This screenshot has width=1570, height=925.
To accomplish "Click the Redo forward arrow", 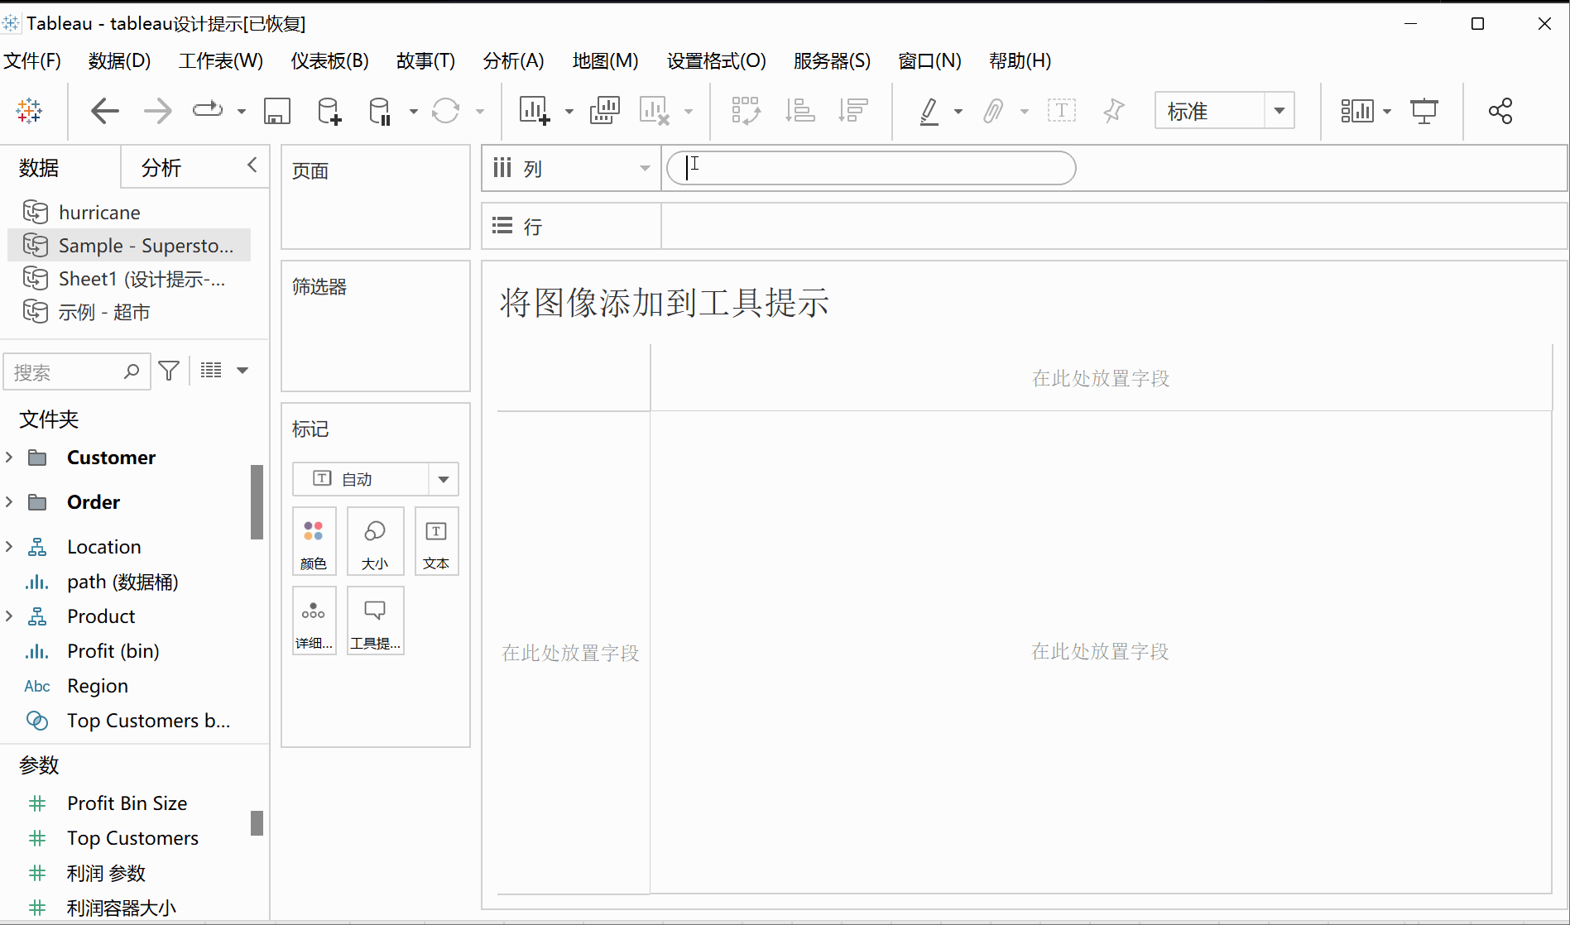I will [x=157, y=110].
